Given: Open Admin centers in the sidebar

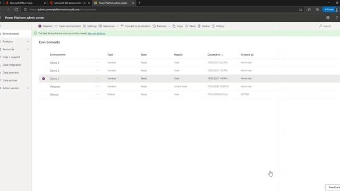Looking at the screenshot, I should [x=11, y=88].
